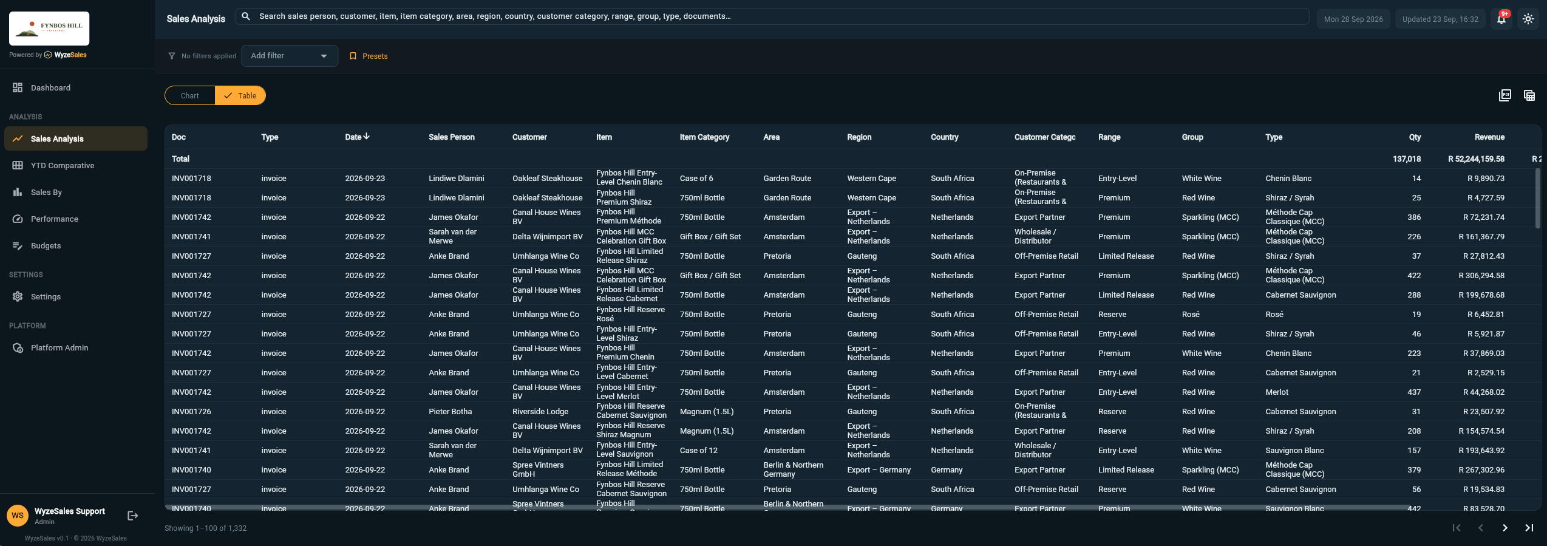Screen dimensions: 1547x546
Task: Click revenue R 306,294.58
Action: (1481, 276)
